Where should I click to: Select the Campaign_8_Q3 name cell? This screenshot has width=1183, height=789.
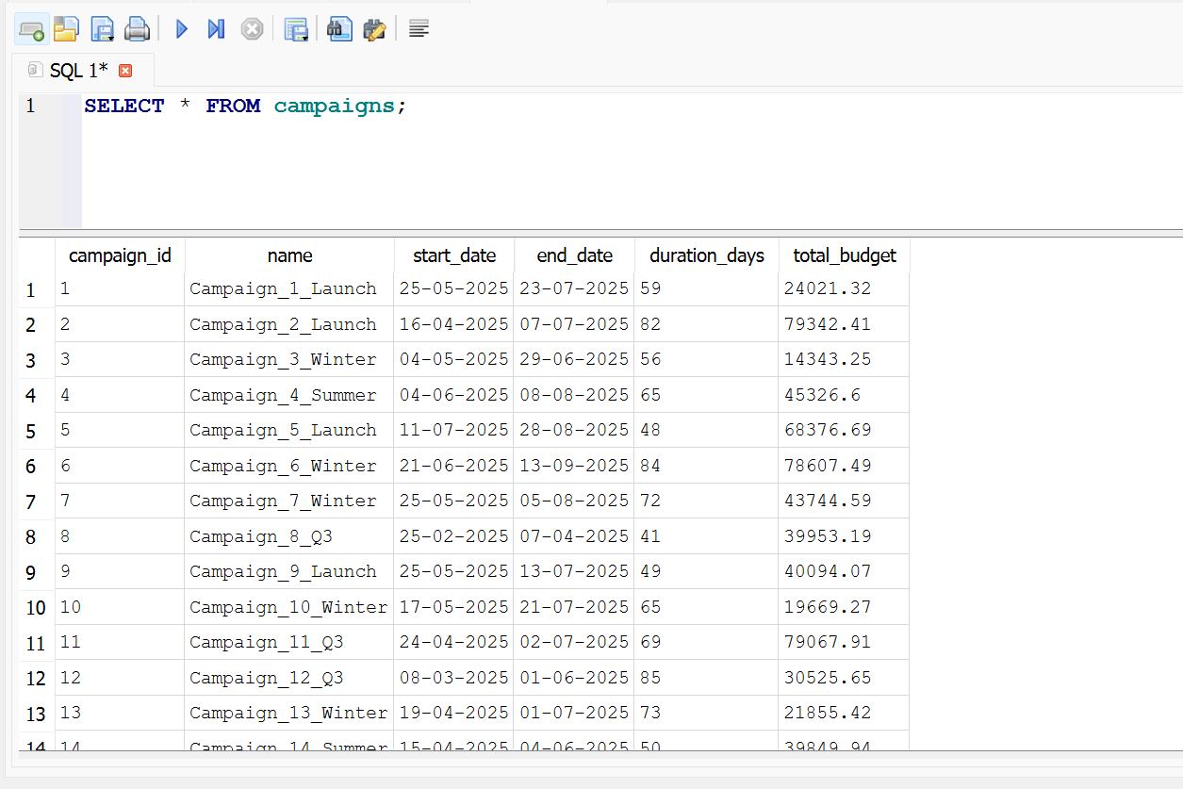pyautogui.click(x=288, y=536)
